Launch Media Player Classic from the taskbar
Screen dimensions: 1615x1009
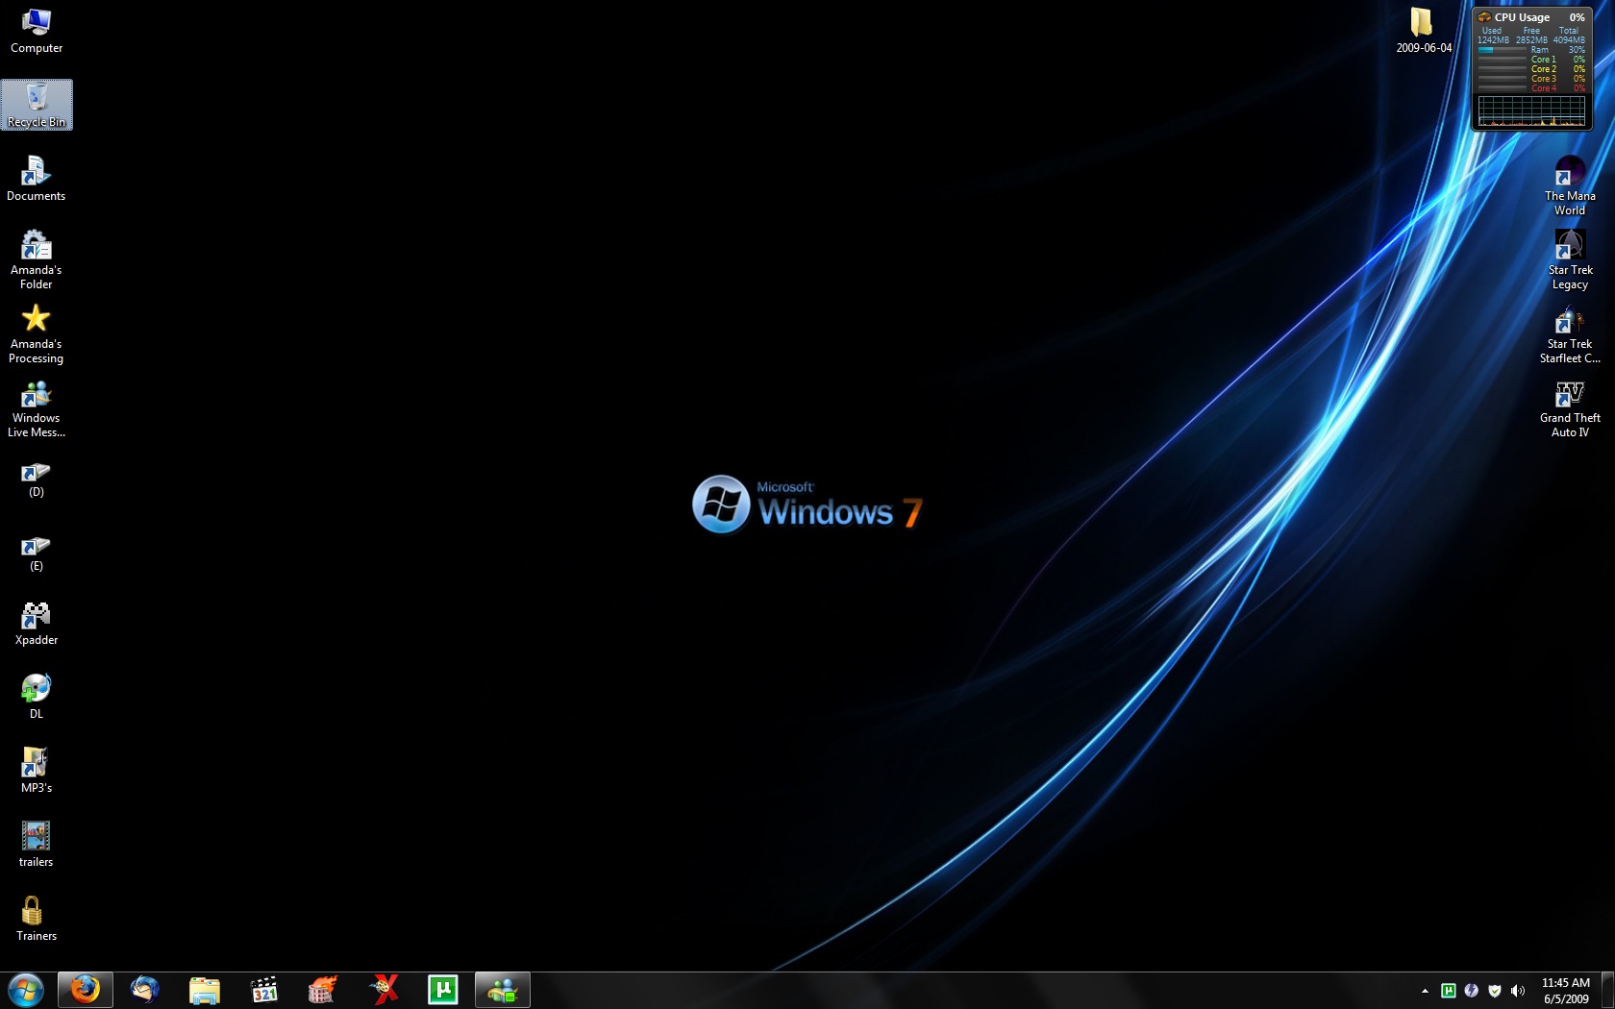pos(264,990)
